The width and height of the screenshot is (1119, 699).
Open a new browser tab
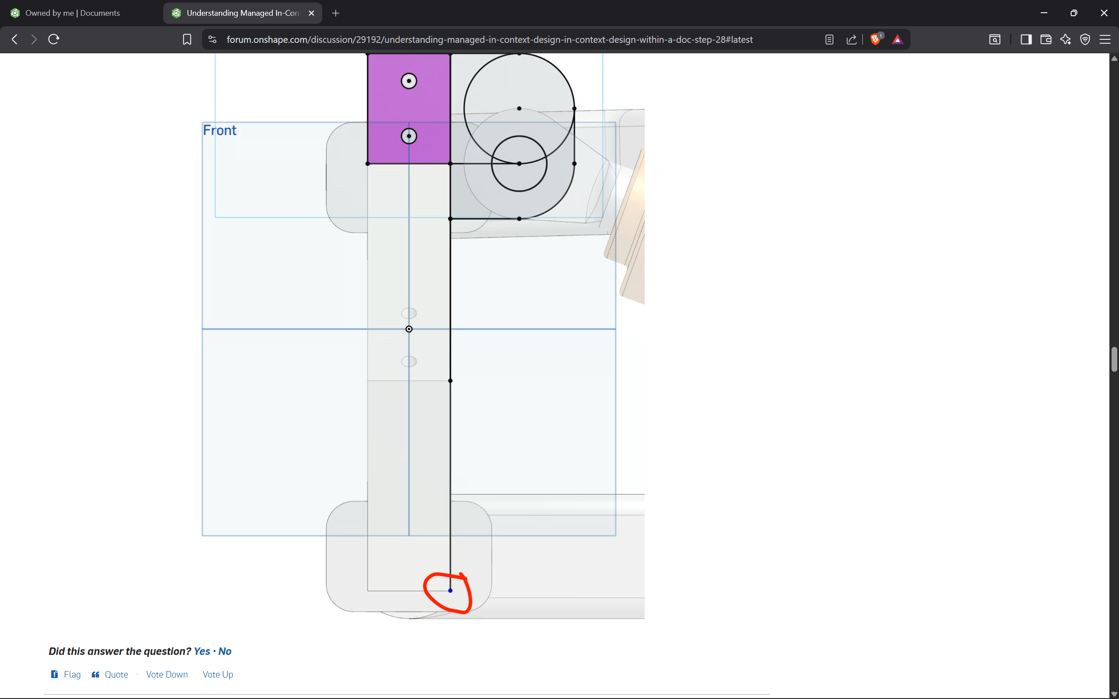click(336, 13)
